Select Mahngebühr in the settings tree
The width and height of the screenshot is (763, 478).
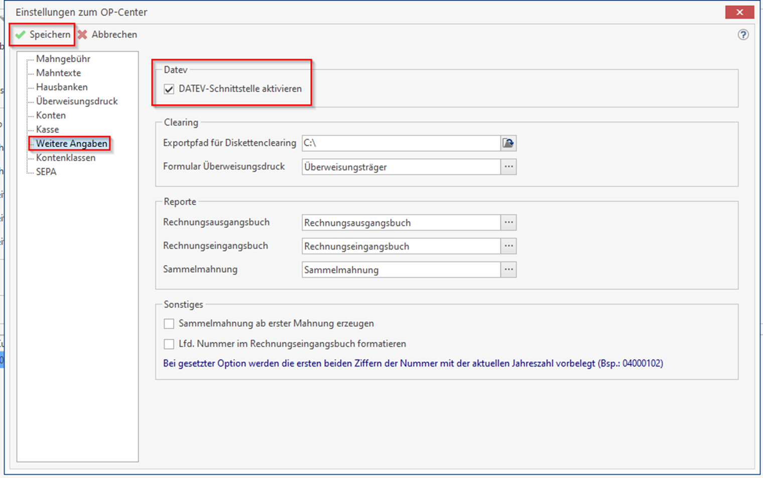pos(63,59)
